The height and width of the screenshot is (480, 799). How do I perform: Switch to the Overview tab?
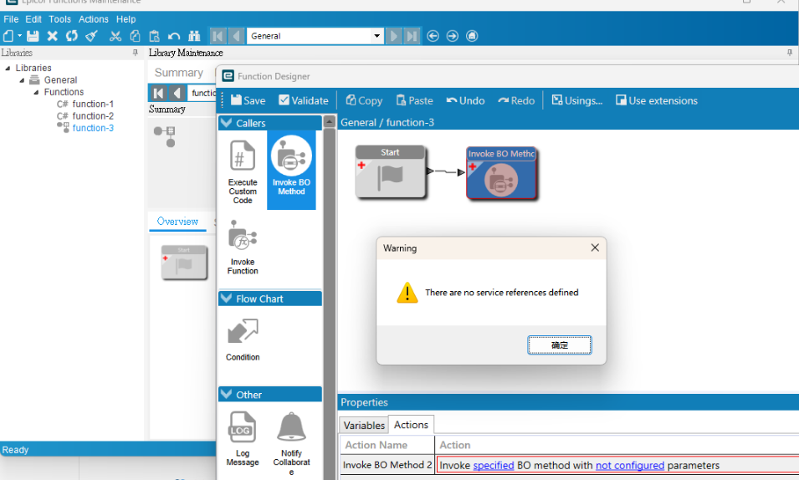(x=177, y=222)
